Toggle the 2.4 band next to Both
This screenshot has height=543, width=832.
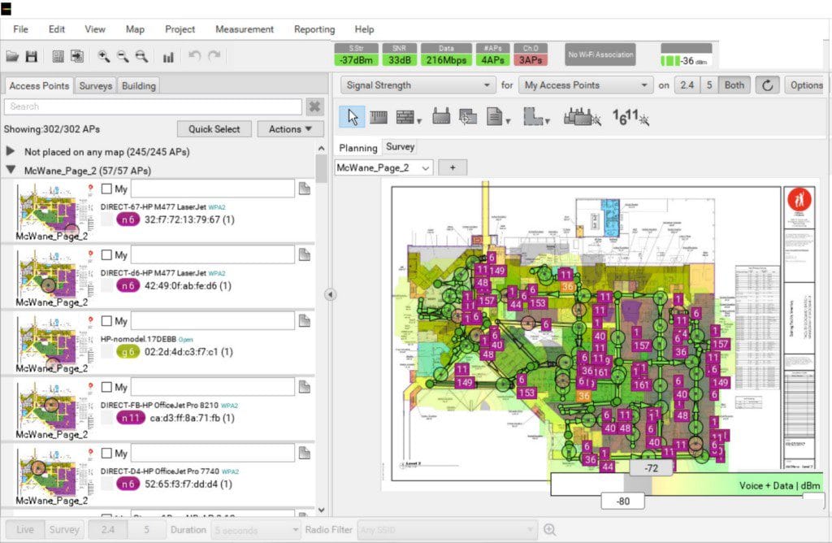(x=687, y=85)
